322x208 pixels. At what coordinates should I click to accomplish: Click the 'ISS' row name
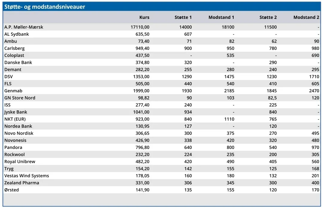coord(7,105)
